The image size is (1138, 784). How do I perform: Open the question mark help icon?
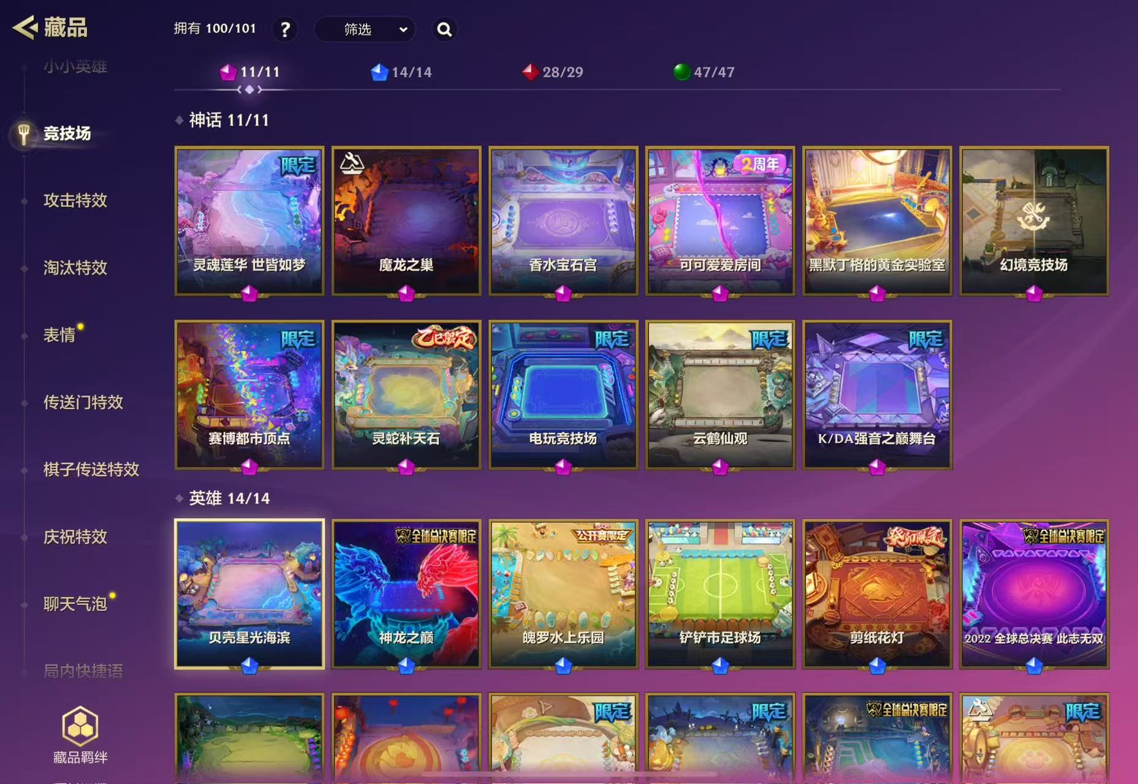(x=285, y=29)
